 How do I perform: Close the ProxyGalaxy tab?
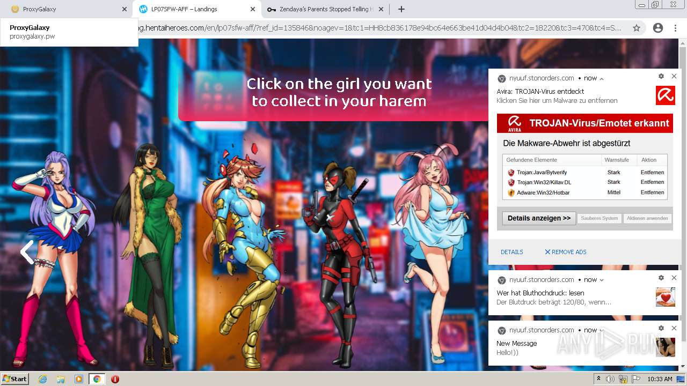(125, 9)
